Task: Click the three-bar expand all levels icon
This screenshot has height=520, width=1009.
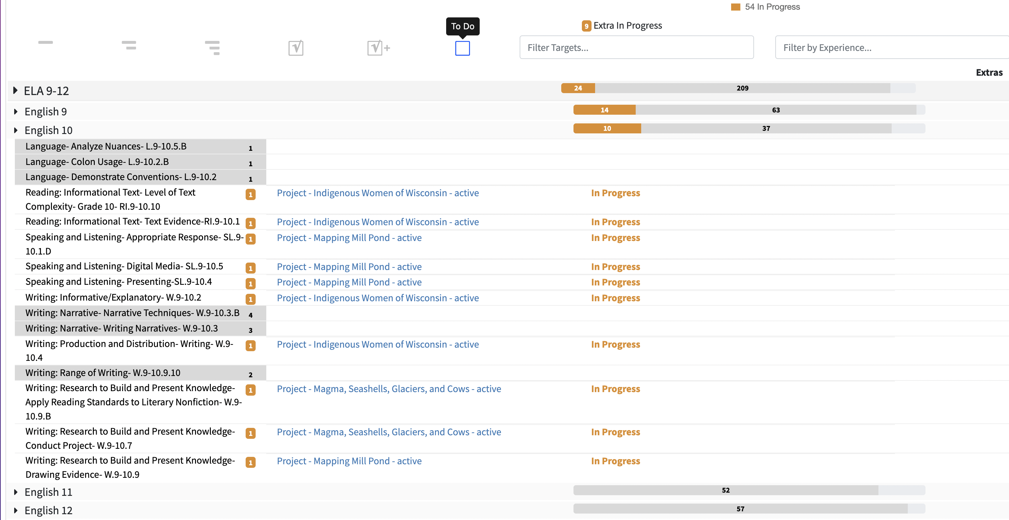Action: pos(212,48)
